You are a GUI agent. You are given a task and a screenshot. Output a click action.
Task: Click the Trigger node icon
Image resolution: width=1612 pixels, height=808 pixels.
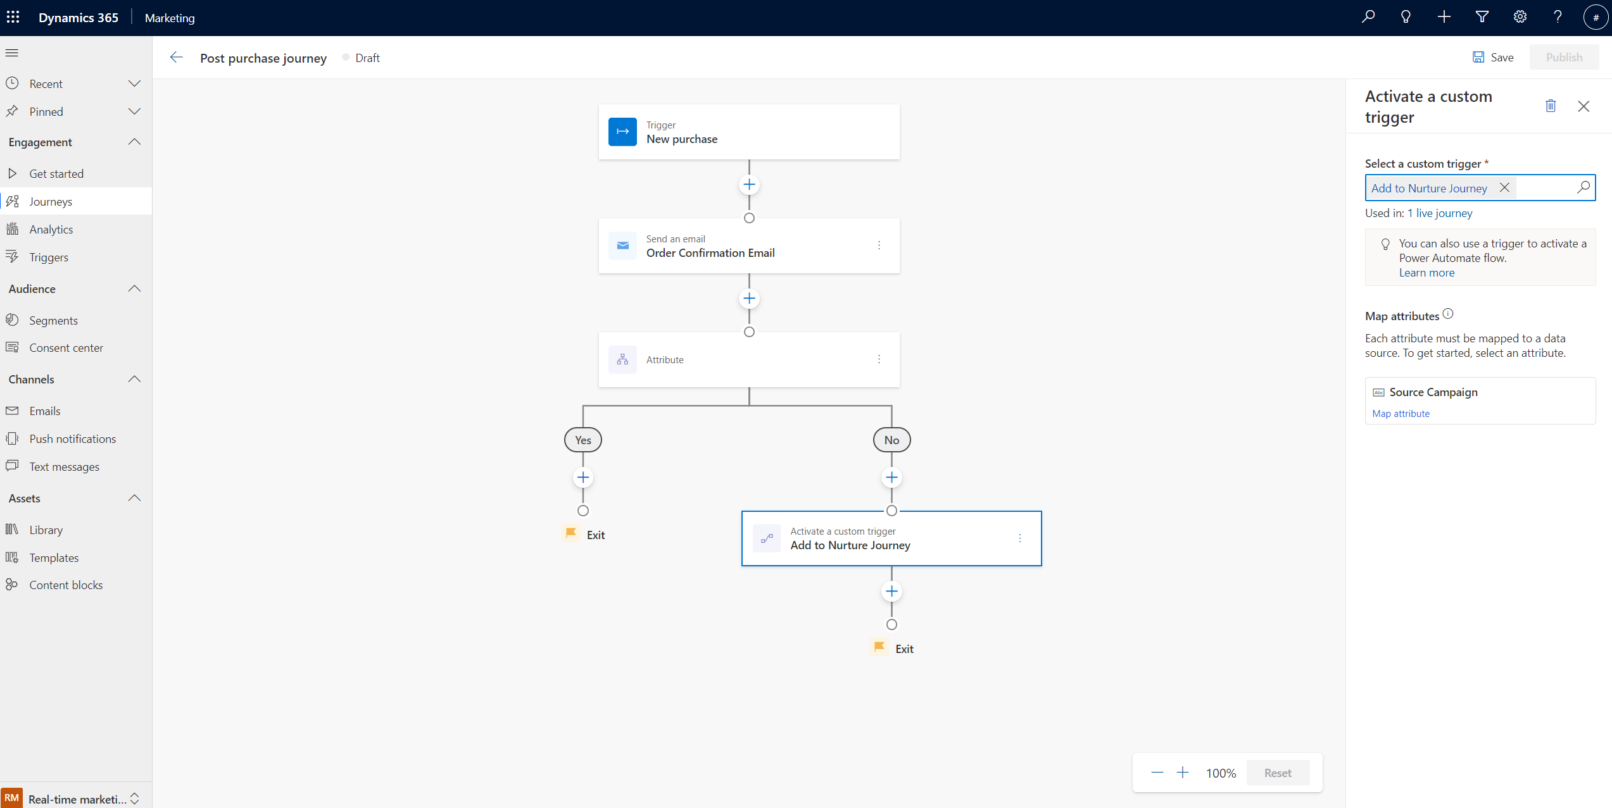coord(622,132)
